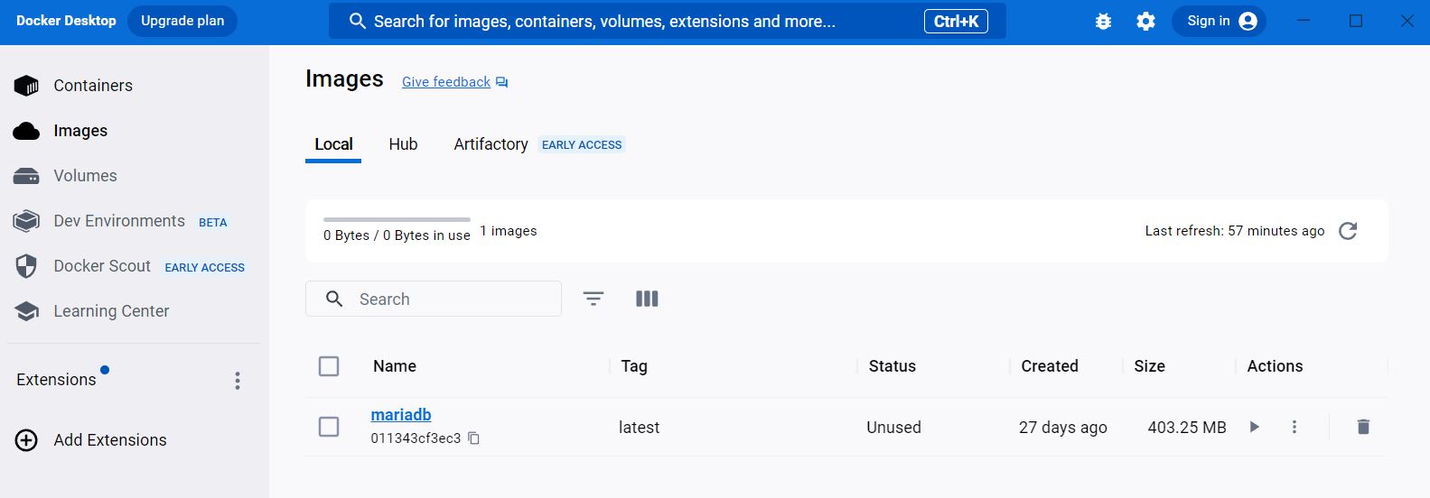Refresh the images list
The image size is (1430, 498).
click(x=1348, y=231)
